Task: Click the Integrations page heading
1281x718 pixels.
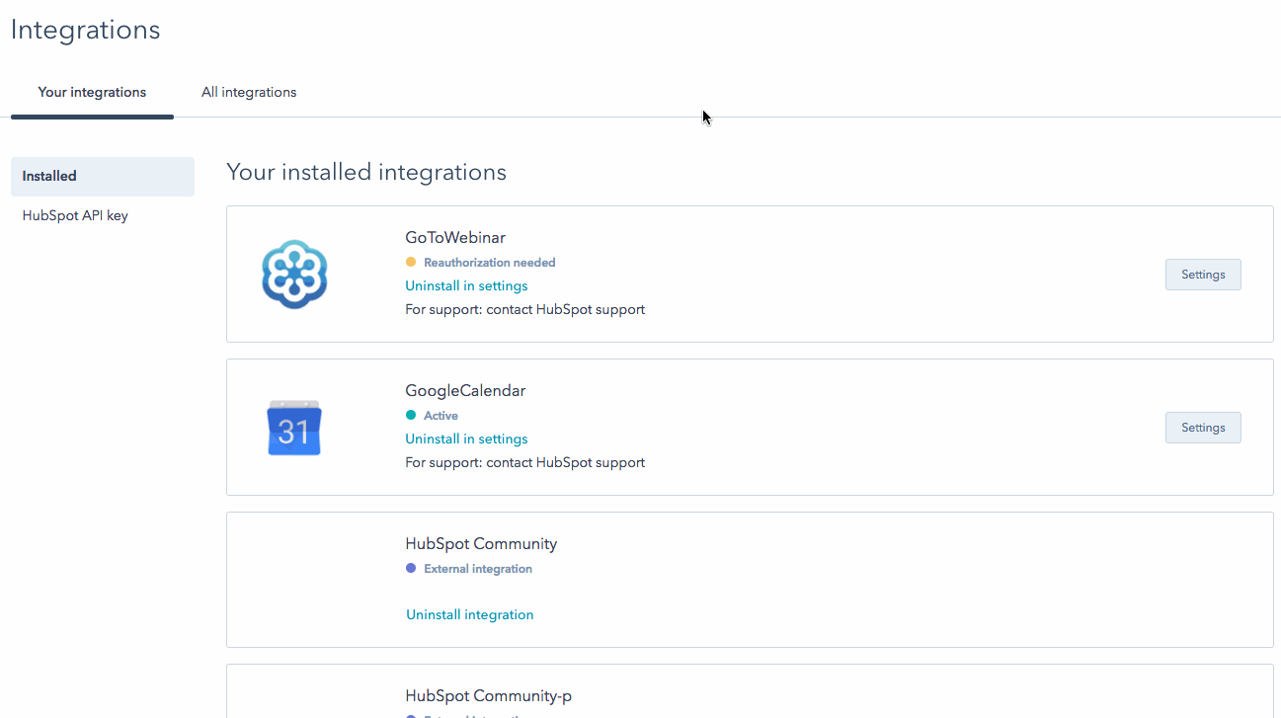Action: 85,30
